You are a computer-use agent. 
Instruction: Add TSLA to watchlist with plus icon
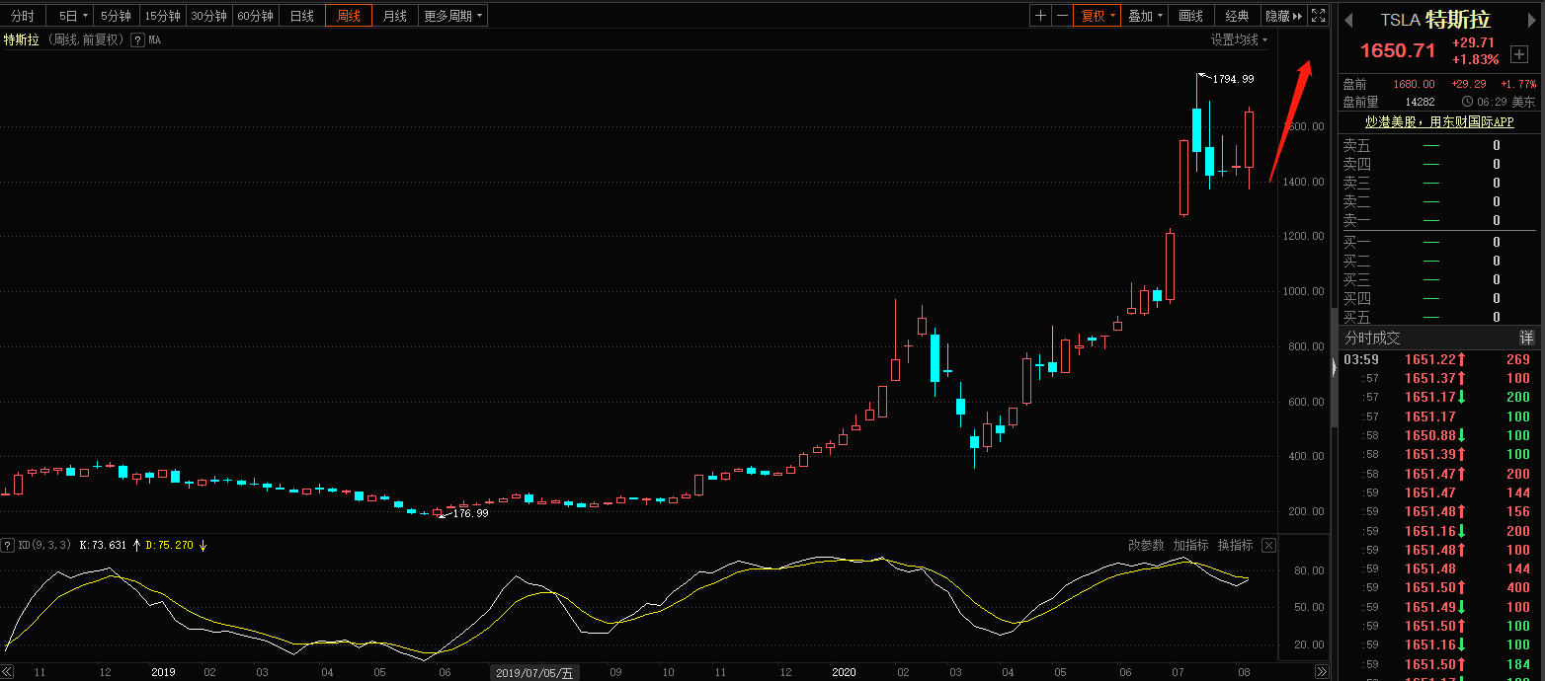tap(1519, 54)
